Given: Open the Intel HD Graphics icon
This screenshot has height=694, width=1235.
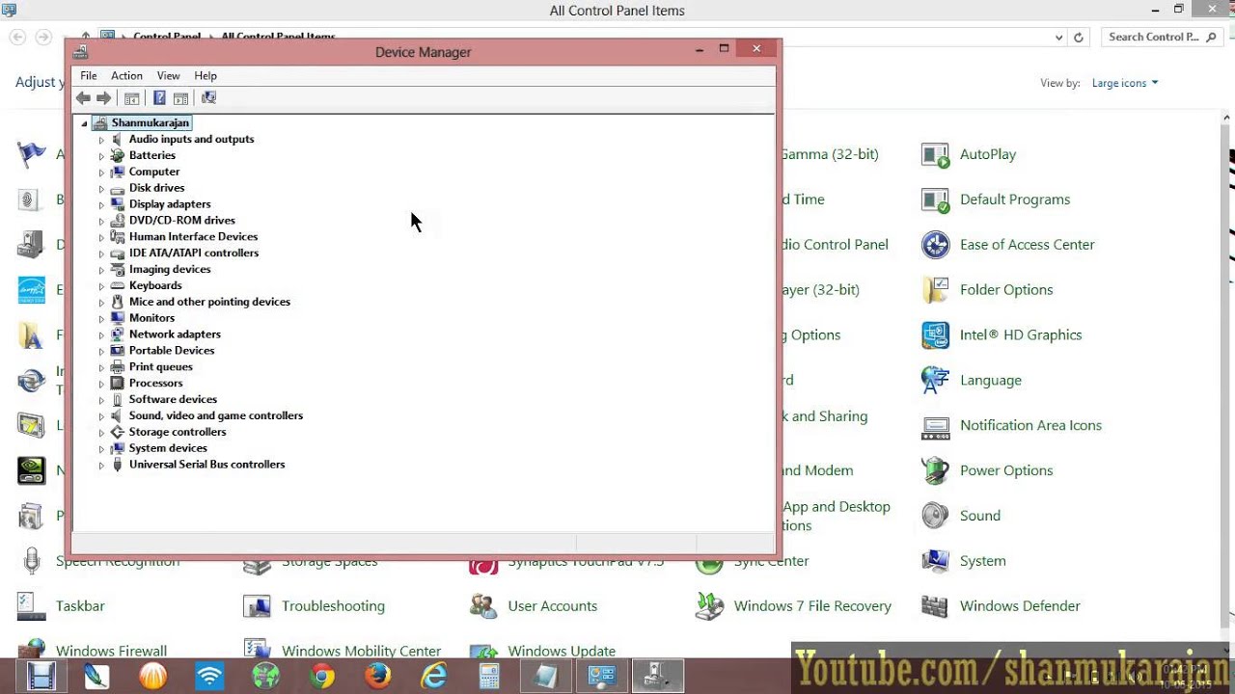Looking at the screenshot, I should [935, 335].
